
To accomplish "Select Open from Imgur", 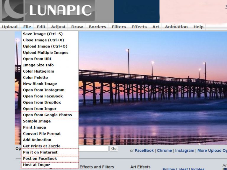I will coord(50,109).
